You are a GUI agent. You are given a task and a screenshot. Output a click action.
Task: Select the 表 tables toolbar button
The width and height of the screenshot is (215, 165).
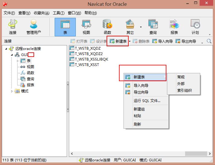click(65, 27)
